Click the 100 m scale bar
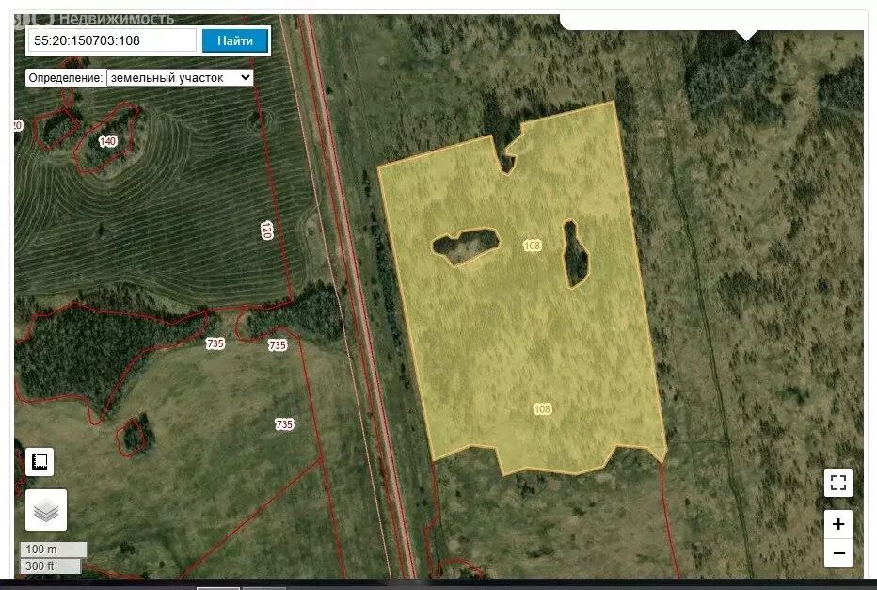Image resolution: width=877 pixels, height=590 pixels. coord(54,550)
